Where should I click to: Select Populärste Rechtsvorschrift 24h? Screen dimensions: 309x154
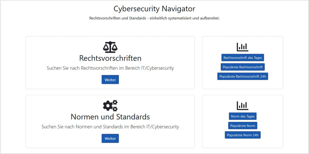pos(243,76)
